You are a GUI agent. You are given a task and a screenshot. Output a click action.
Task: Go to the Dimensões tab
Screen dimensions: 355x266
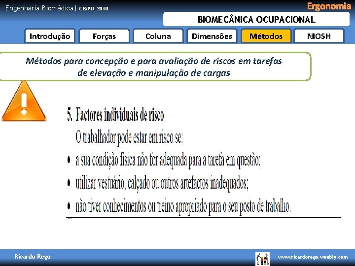coord(212,36)
